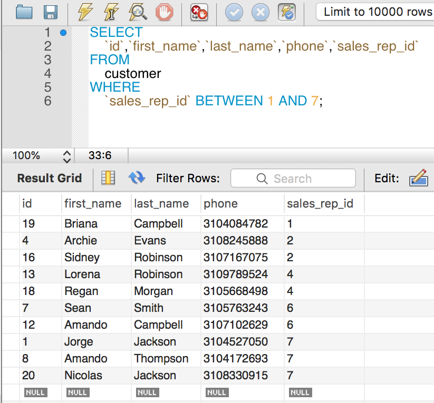The image size is (434, 403).
Task: Edit current row with the pencil icon
Action: pyautogui.click(x=419, y=178)
